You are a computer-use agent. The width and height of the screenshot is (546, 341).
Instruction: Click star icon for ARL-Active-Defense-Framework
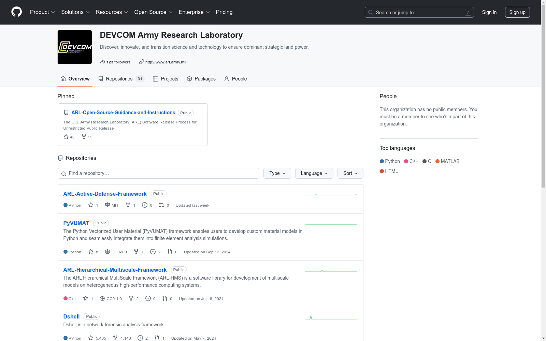click(91, 205)
